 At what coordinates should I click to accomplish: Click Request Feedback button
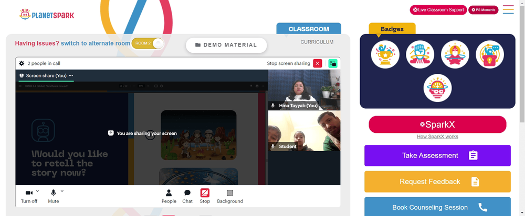[x=438, y=181]
